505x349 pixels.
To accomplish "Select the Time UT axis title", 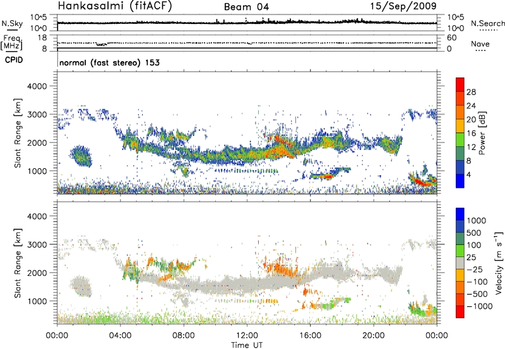I will [x=247, y=345].
